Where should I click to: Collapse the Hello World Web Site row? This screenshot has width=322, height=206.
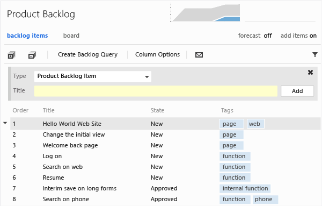pyautogui.click(x=5, y=123)
